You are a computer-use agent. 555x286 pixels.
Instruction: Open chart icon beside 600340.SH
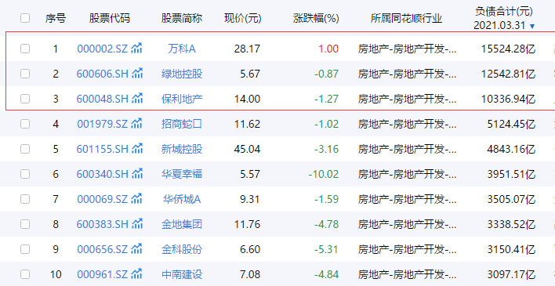[137, 174]
